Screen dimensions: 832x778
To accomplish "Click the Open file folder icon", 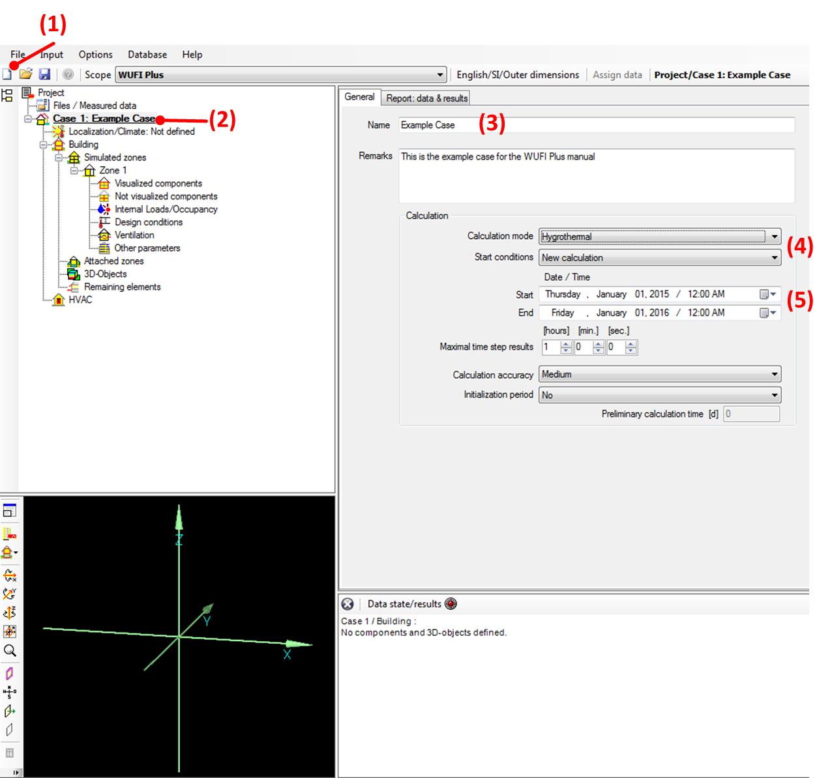I will point(26,74).
